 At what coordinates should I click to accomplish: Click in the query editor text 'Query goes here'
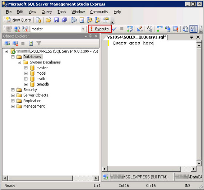[x=133, y=43]
